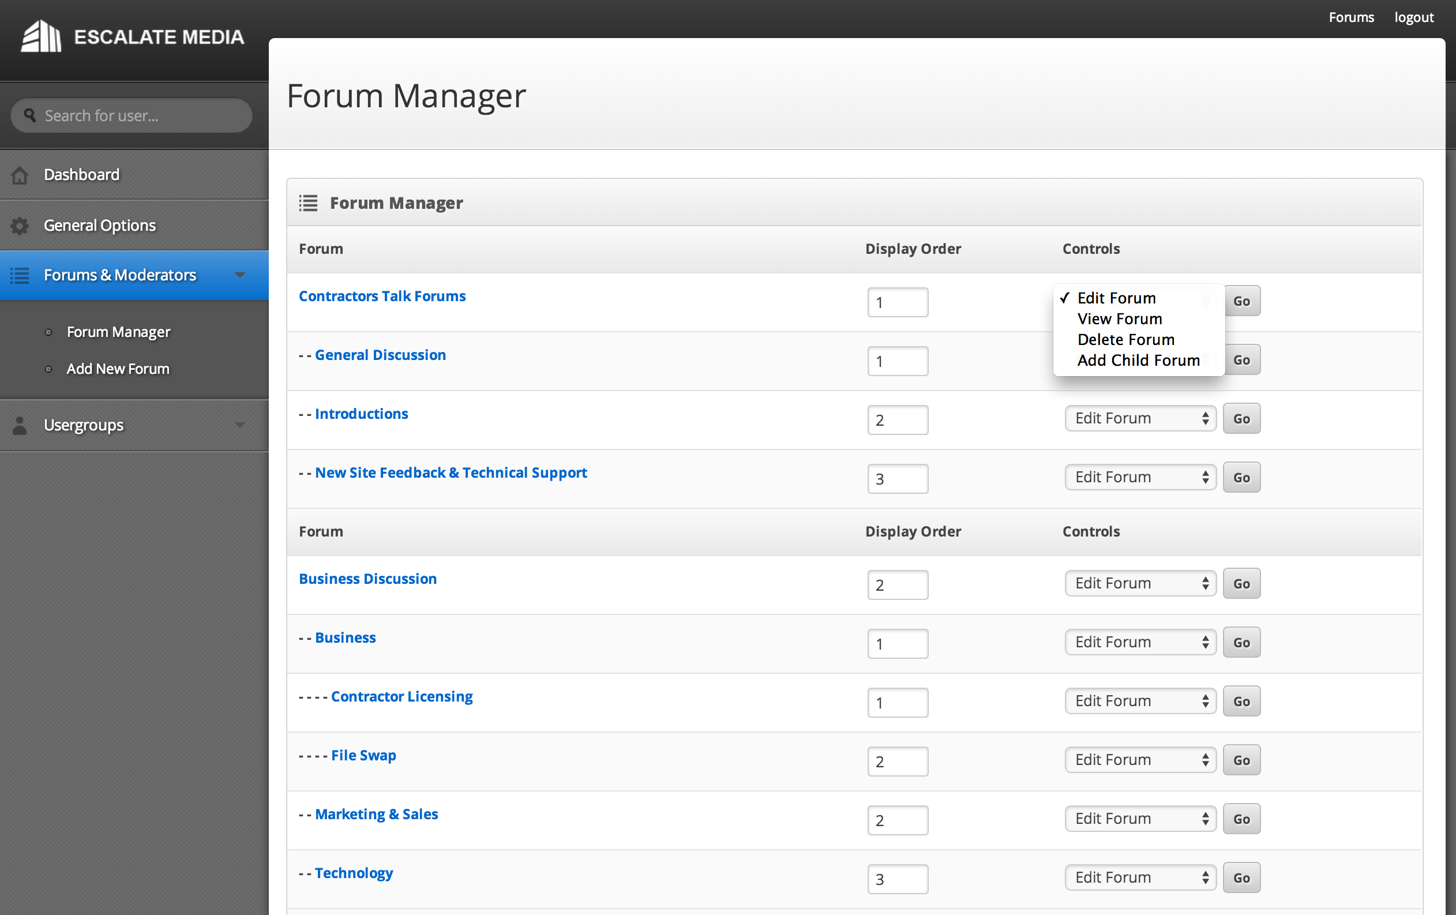Click the Forums & Moderators list icon

point(20,276)
